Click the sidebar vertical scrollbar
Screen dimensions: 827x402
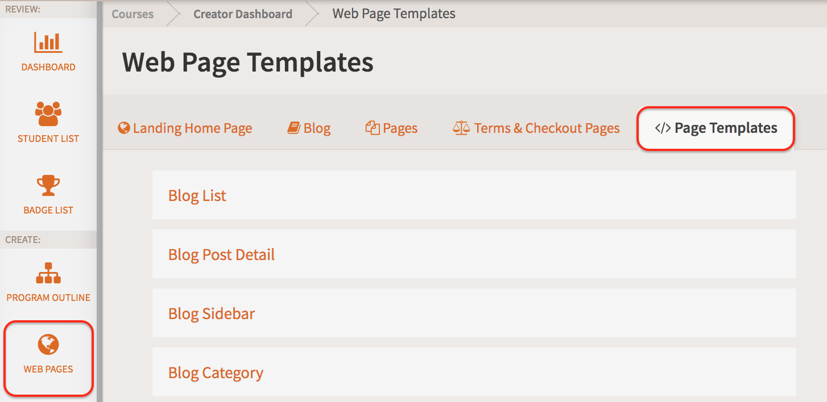(x=100, y=201)
